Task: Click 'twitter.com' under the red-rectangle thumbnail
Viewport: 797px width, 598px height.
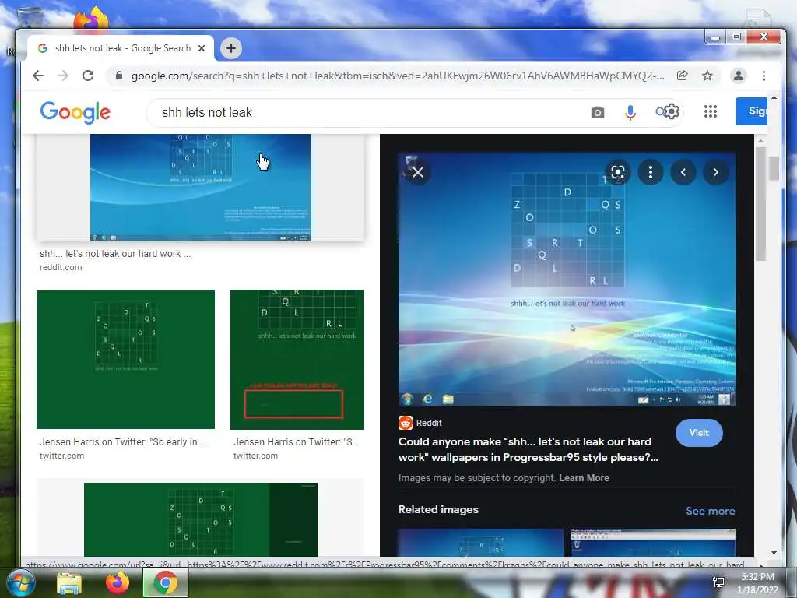Action: click(255, 456)
